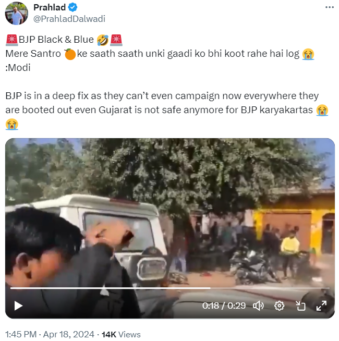Screen dimensions: 339x341
Task: Click the orange emoji after Santro
Action: click(x=70, y=53)
